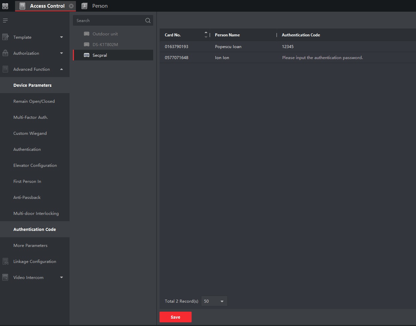Image resolution: width=416 pixels, height=326 pixels.
Task: Close the Access Control tab
Action: [71, 6]
